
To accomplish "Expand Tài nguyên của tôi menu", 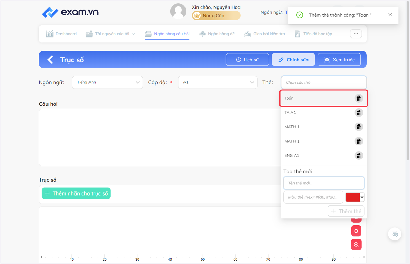I will 111,34.
